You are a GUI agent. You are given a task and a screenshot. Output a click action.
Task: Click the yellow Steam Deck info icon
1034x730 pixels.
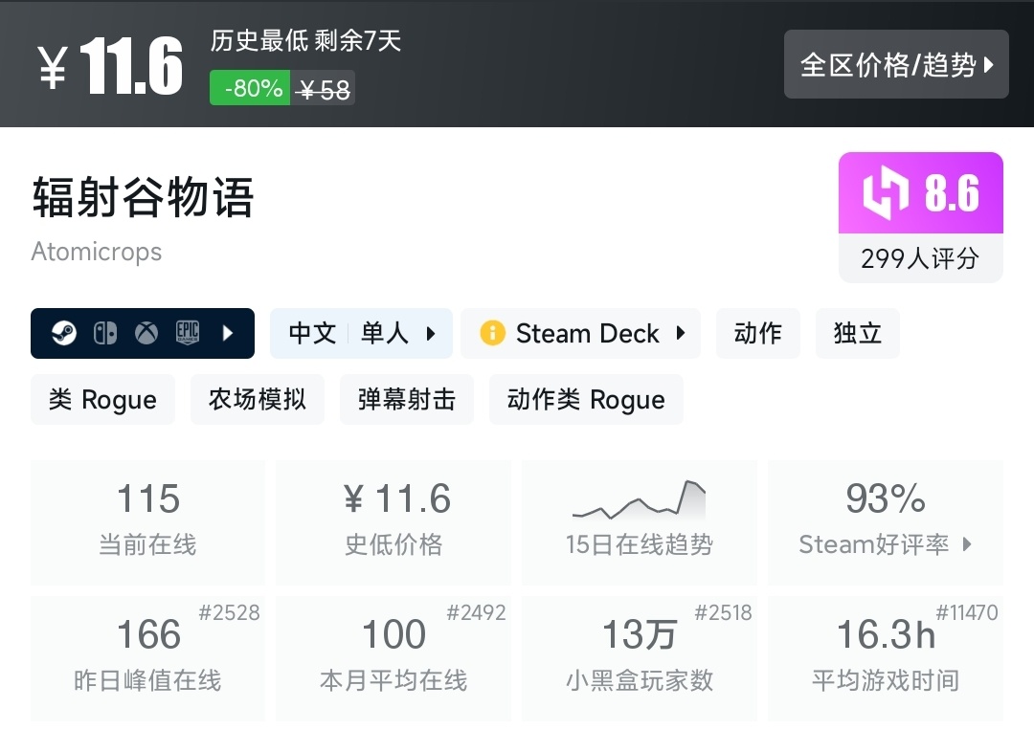tap(492, 333)
